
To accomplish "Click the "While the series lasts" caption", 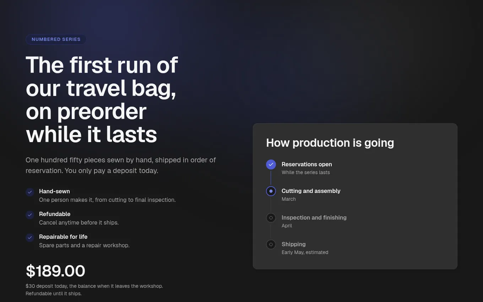I will pos(306,172).
